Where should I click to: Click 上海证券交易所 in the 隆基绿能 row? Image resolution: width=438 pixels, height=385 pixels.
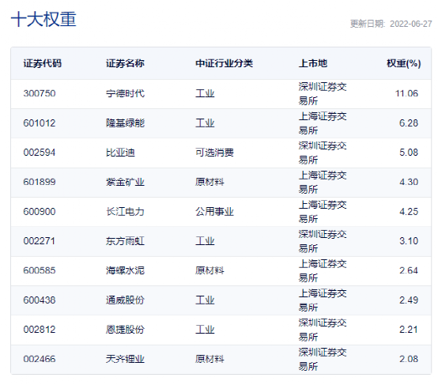click(x=323, y=123)
